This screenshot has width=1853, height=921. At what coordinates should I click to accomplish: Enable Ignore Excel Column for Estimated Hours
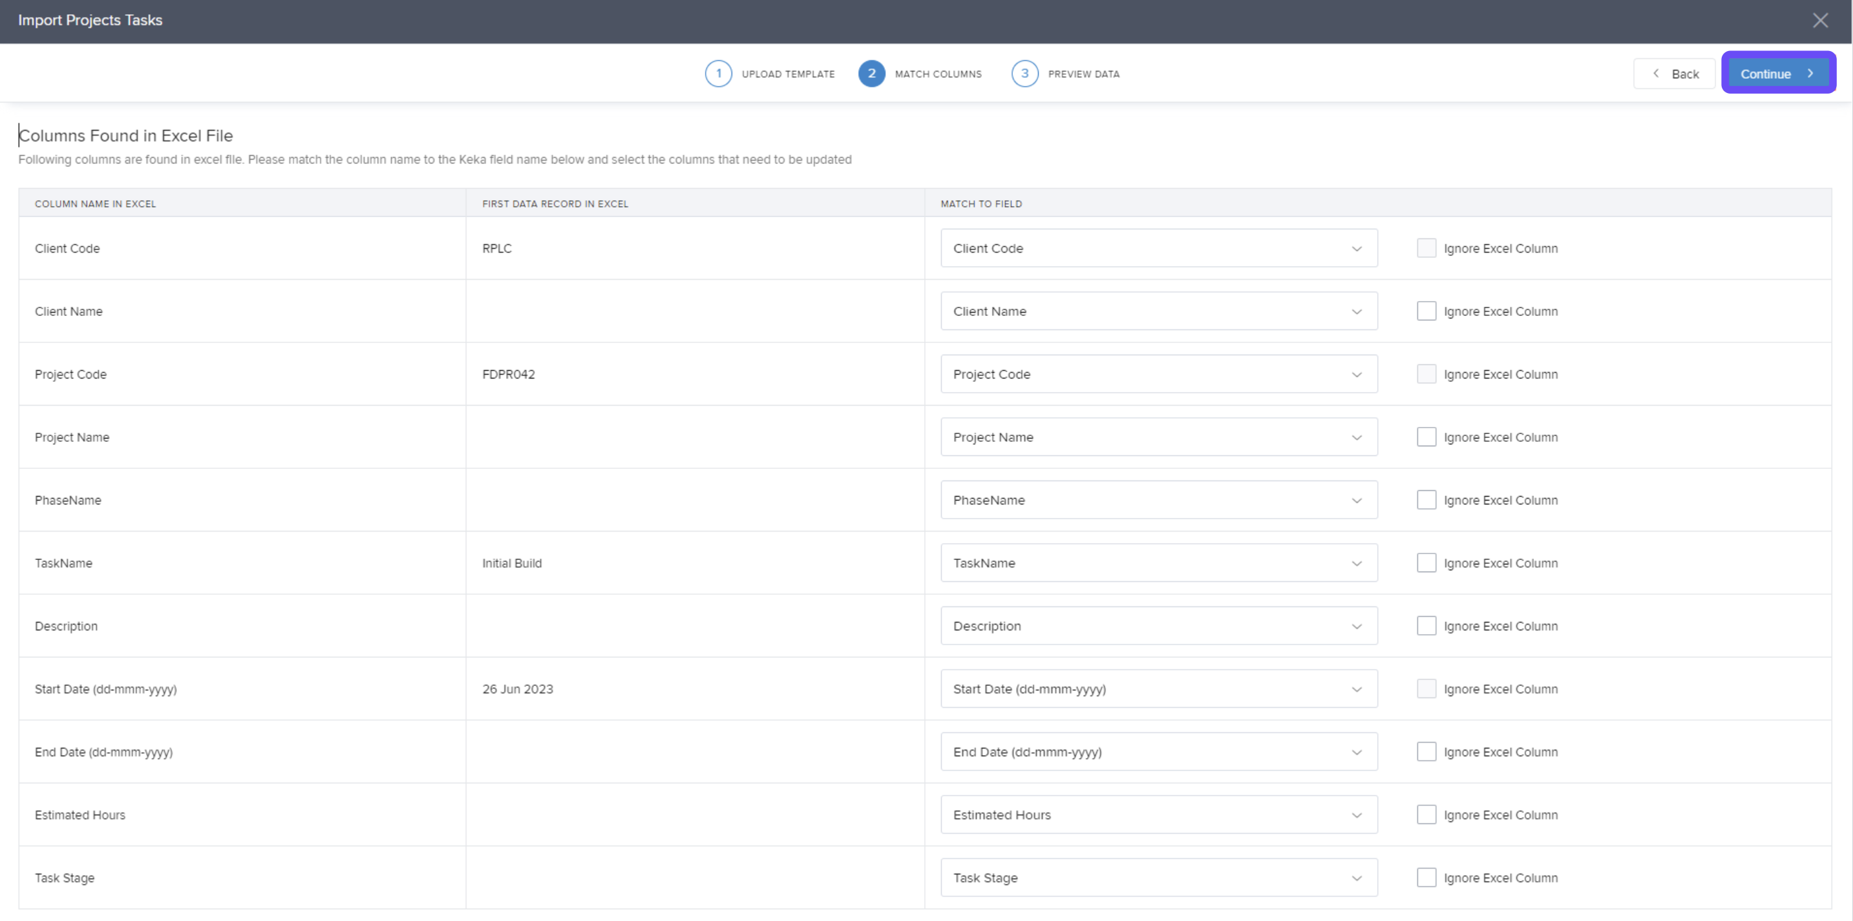[x=1426, y=814]
